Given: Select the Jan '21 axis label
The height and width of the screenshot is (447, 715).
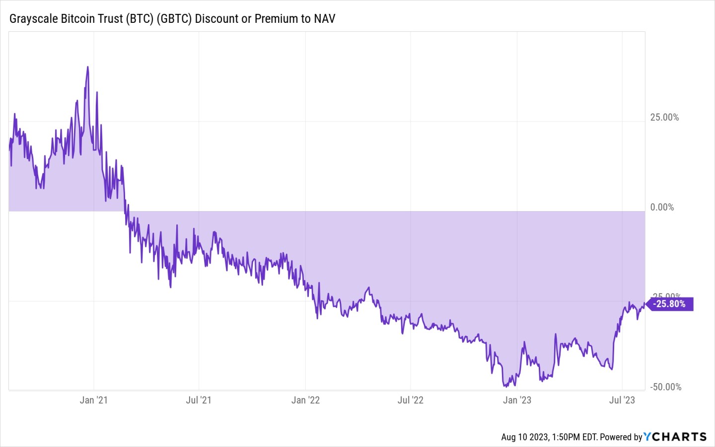Looking at the screenshot, I should [93, 400].
